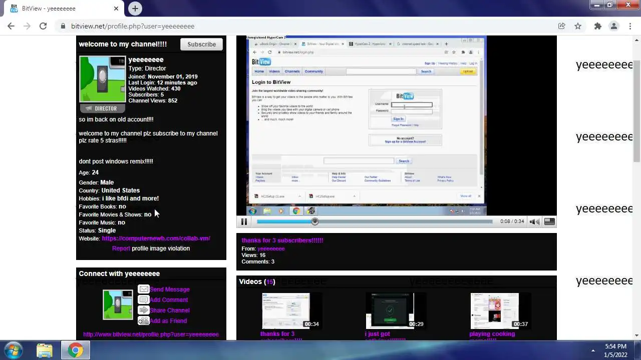Open the taskbar clock and date

(615, 350)
